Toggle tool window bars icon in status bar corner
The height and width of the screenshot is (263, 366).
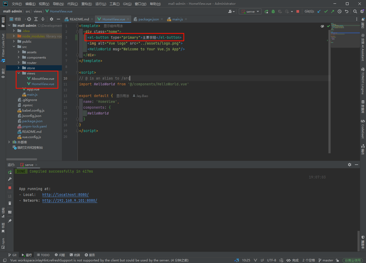coord(4,260)
